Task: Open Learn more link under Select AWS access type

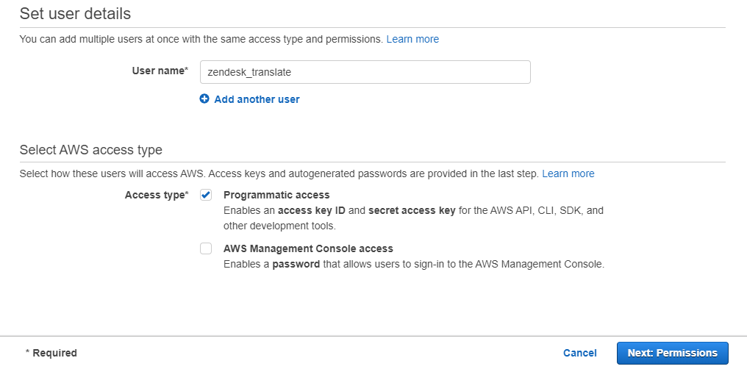Action: pyautogui.click(x=568, y=173)
